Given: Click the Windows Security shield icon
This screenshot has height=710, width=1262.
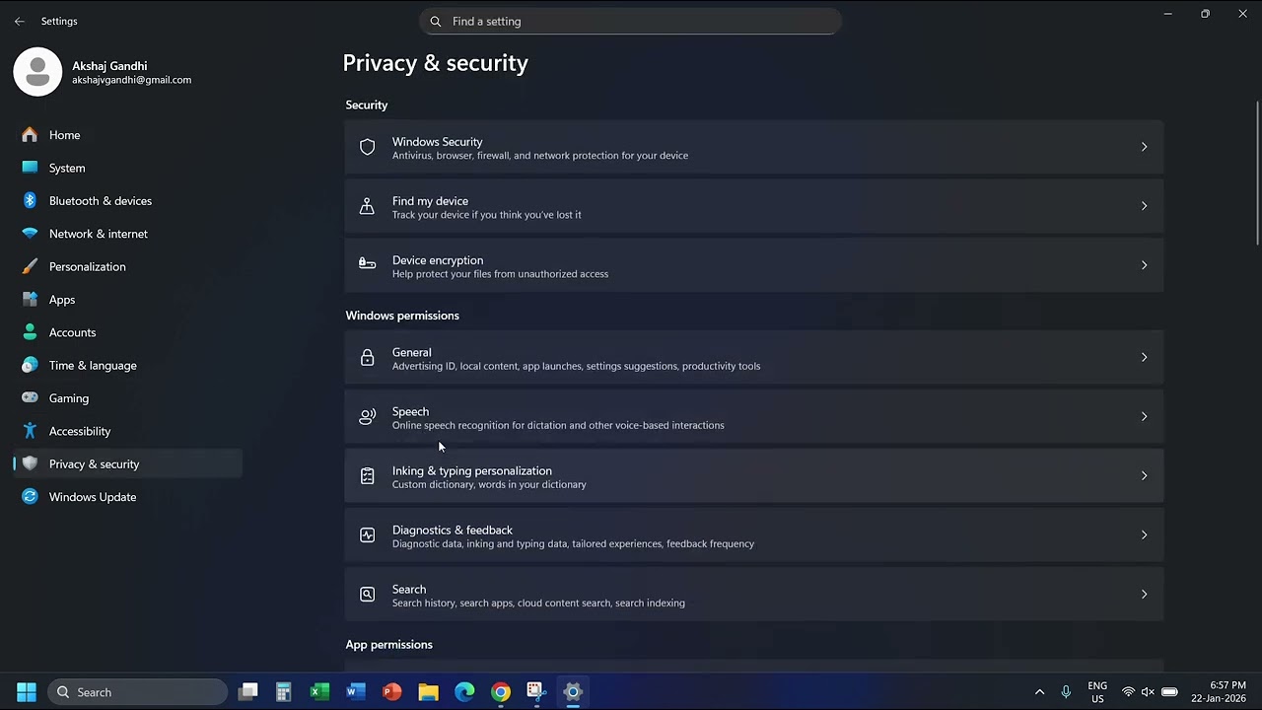Looking at the screenshot, I should [367, 147].
